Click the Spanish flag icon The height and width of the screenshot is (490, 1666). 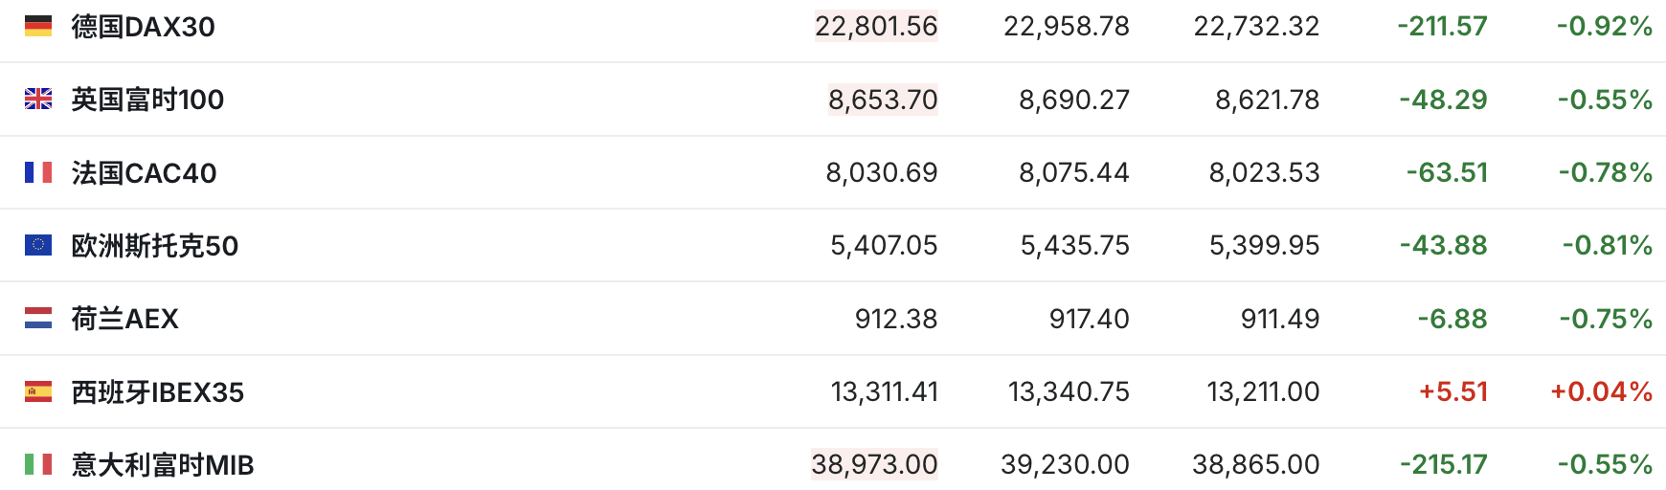pyautogui.click(x=38, y=391)
